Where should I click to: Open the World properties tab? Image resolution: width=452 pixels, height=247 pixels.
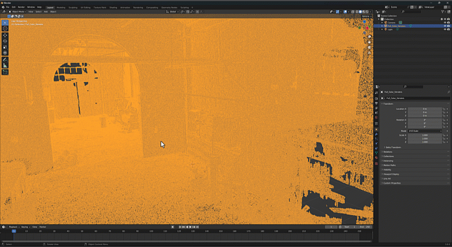point(376,117)
